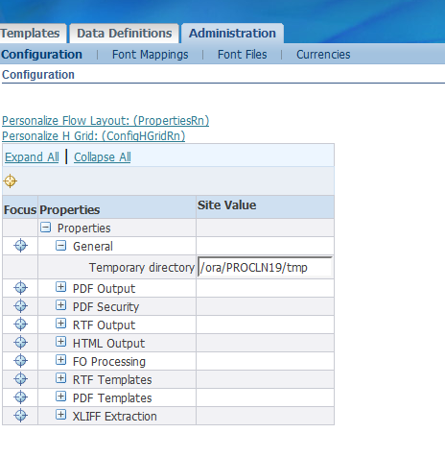Click the HTML Output row label
Screen dimensions: 445x457
(x=108, y=344)
